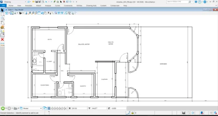Open the Home ribbon tab
The height and width of the screenshot is (116, 218).
(x=11, y=6)
